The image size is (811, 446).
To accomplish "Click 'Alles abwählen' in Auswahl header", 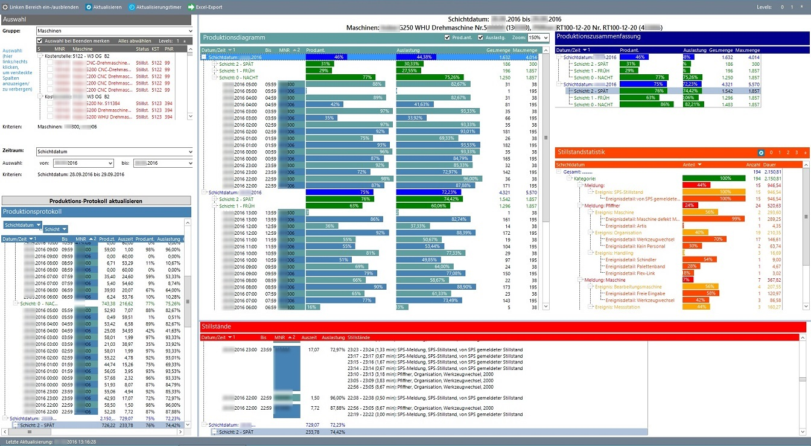I will click(x=135, y=40).
